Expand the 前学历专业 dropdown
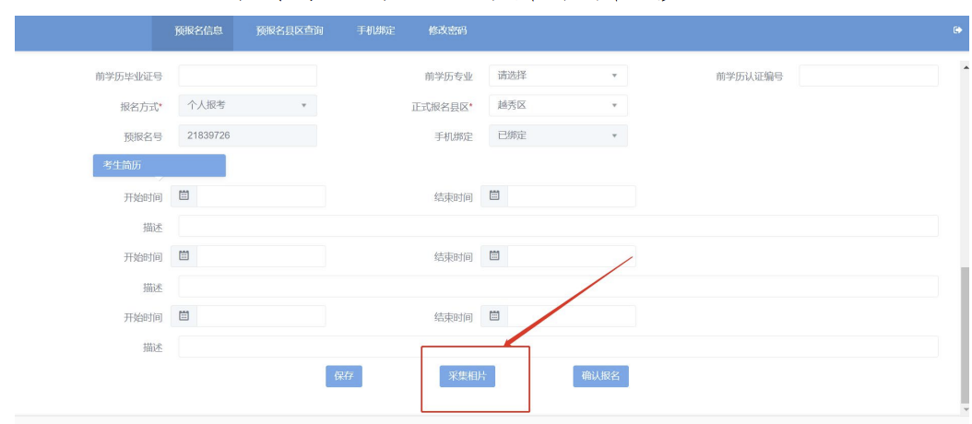 (557, 76)
